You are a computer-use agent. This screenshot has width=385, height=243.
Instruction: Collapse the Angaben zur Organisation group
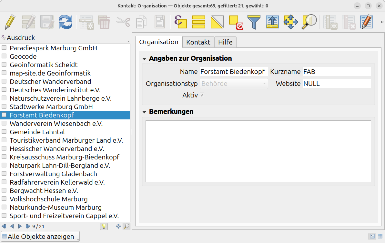pyautogui.click(x=144, y=59)
